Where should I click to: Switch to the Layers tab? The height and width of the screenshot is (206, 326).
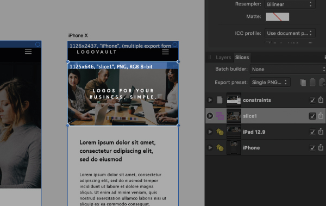(223, 57)
